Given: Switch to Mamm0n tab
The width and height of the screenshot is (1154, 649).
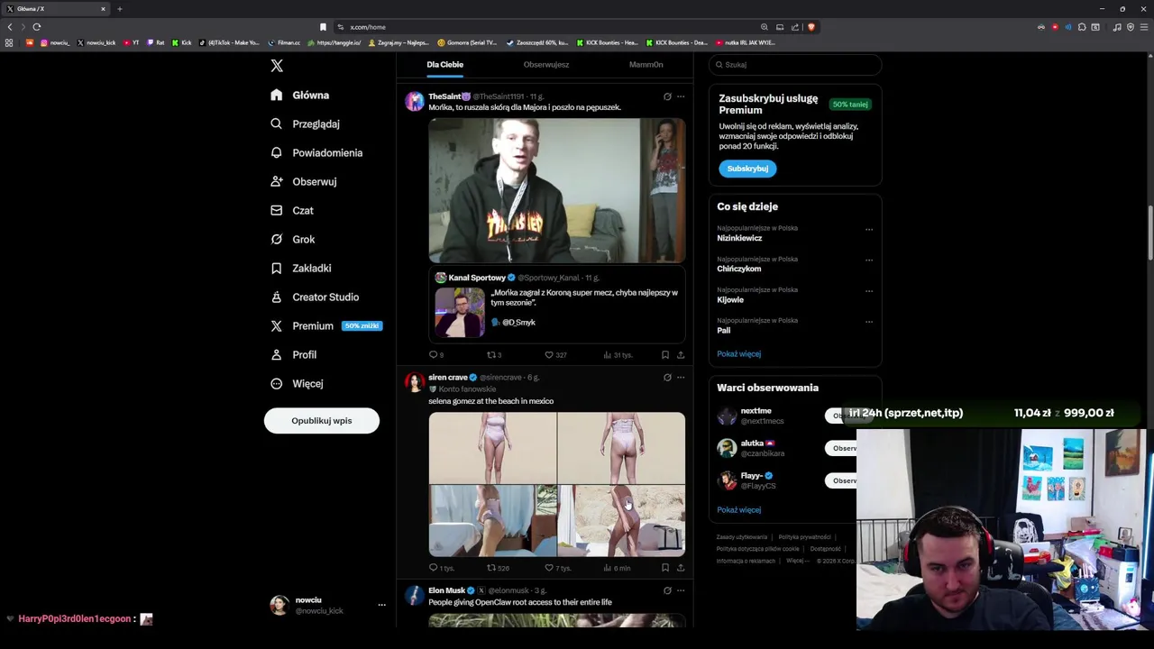Looking at the screenshot, I should [646, 65].
